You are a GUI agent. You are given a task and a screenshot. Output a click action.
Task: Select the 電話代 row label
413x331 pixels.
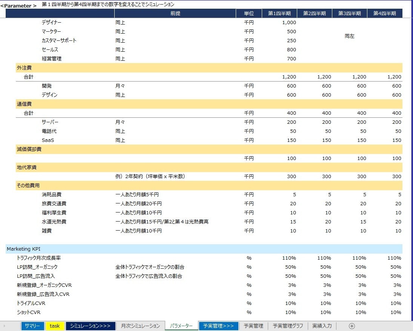pos(49,131)
